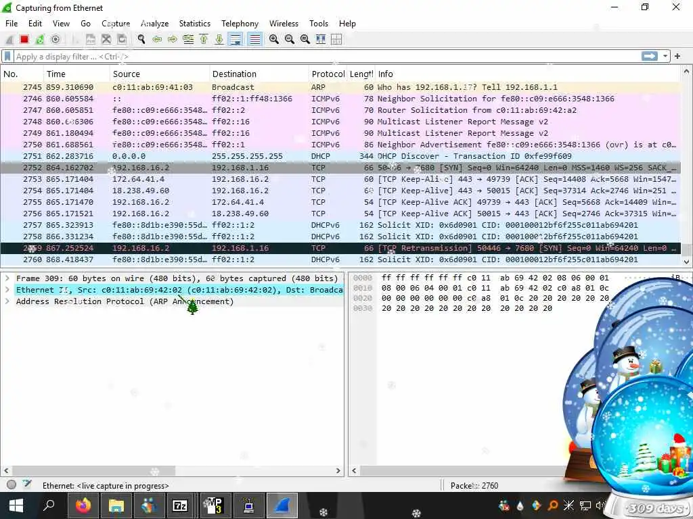Open the recent display filters dropdown
This screenshot has height=519, width=693.
pos(665,56)
